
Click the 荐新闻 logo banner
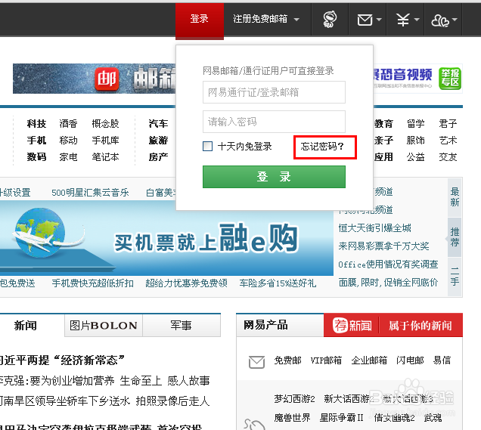click(x=352, y=325)
